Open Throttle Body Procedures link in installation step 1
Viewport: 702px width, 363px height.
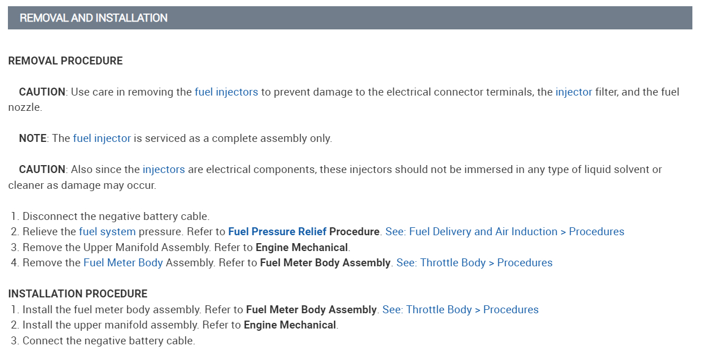(460, 310)
